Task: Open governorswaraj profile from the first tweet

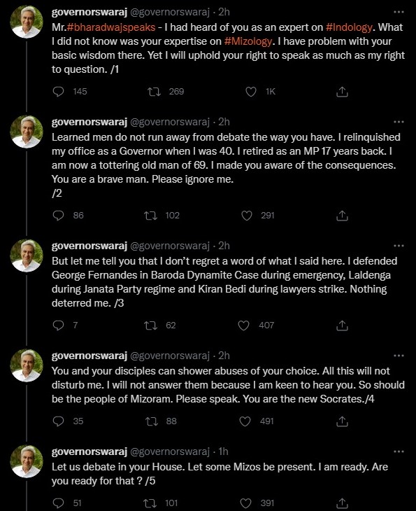Action: tap(89, 12)
